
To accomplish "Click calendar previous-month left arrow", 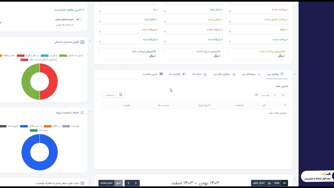I will [128, 183].
